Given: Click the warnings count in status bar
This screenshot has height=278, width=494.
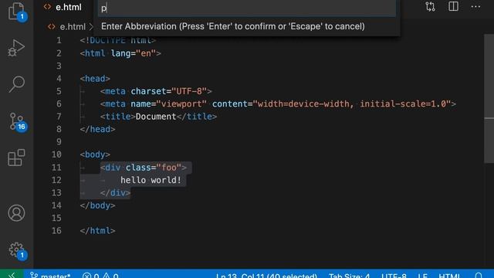Looking at the screenshot, I should click(110, 275).
